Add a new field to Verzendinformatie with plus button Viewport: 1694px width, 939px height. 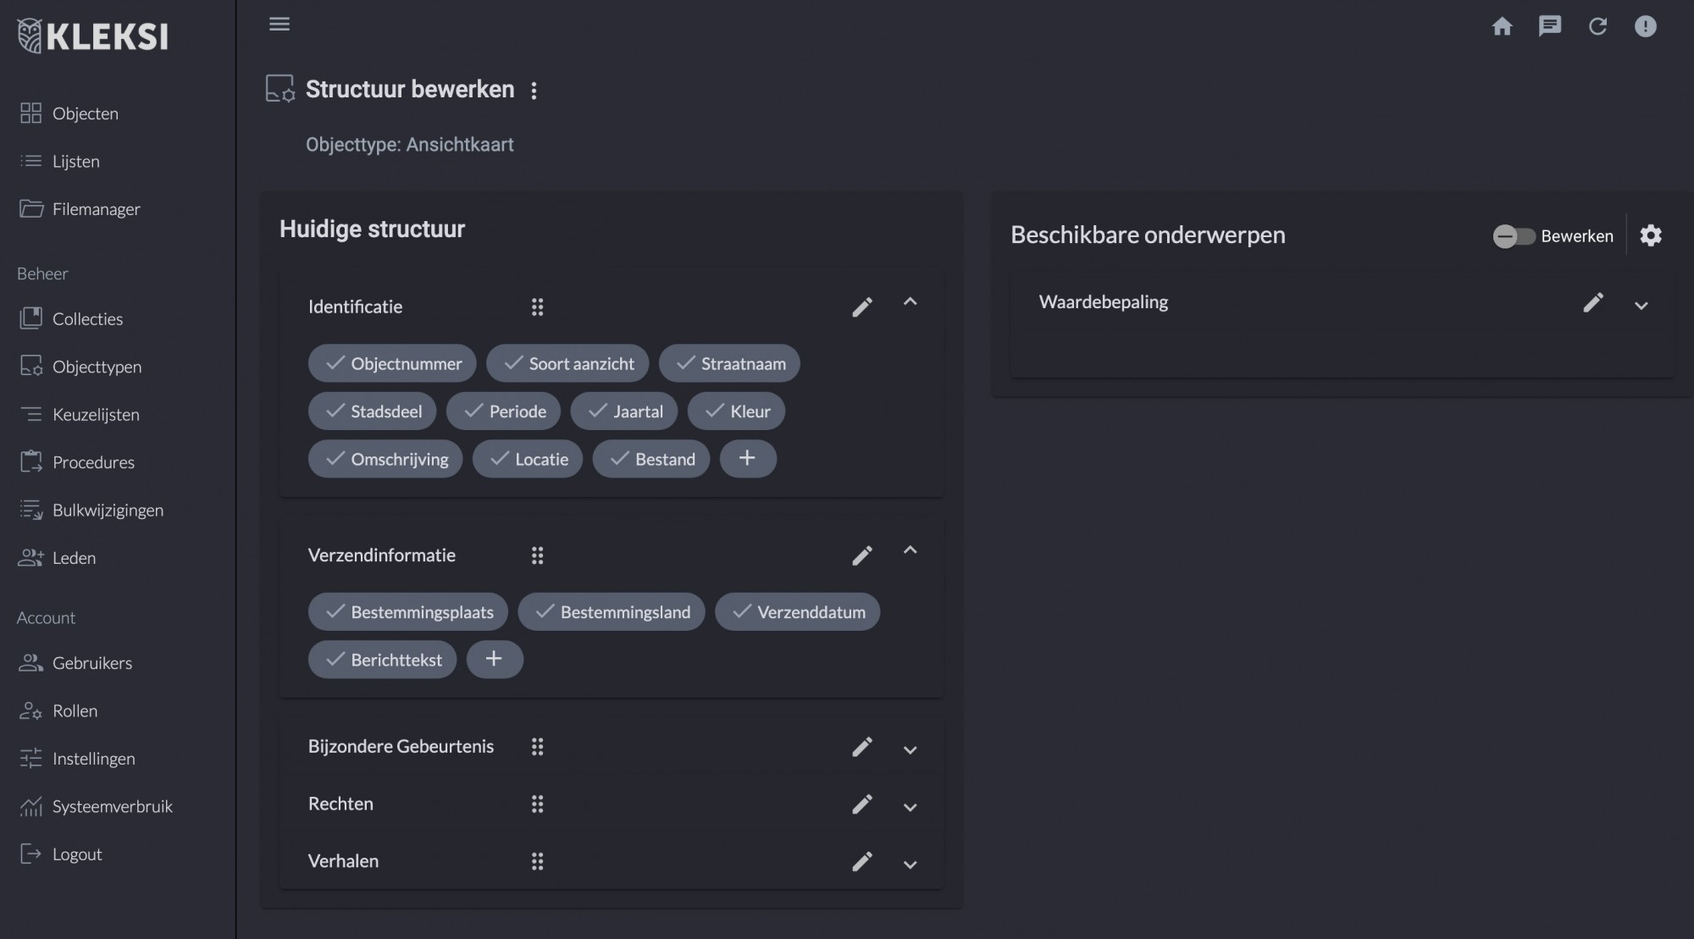pyautogui.click(x=495, y=659)
